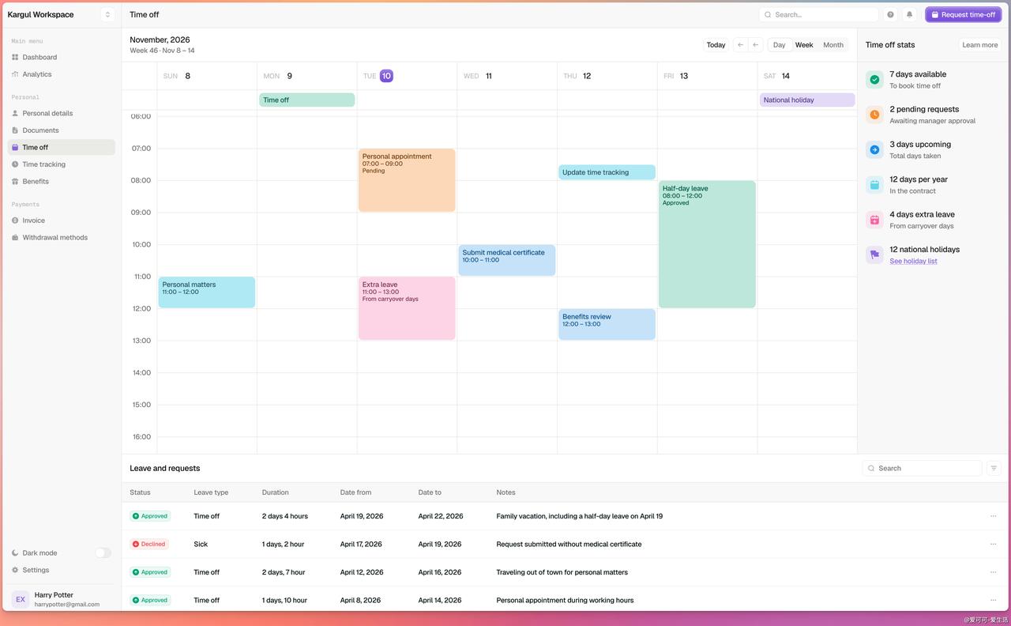The image size is (1011, 626).
Task: Click the Declined status badge
Action: pos(149,544)
